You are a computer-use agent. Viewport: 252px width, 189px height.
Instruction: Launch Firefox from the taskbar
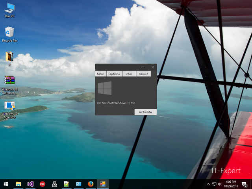91,184
